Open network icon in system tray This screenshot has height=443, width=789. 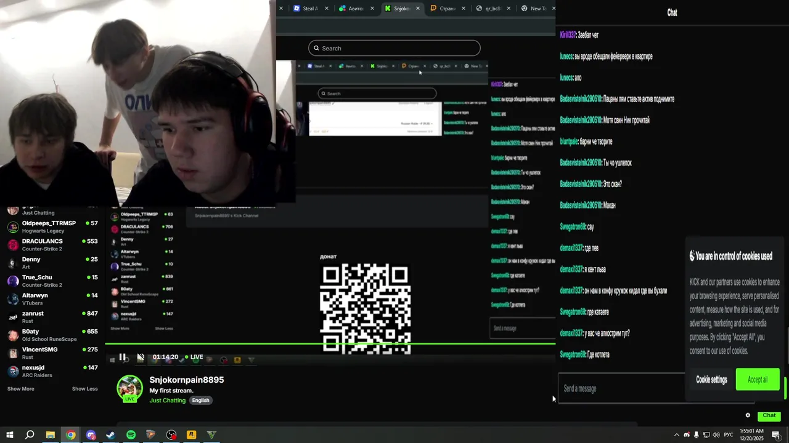(706, 435)
